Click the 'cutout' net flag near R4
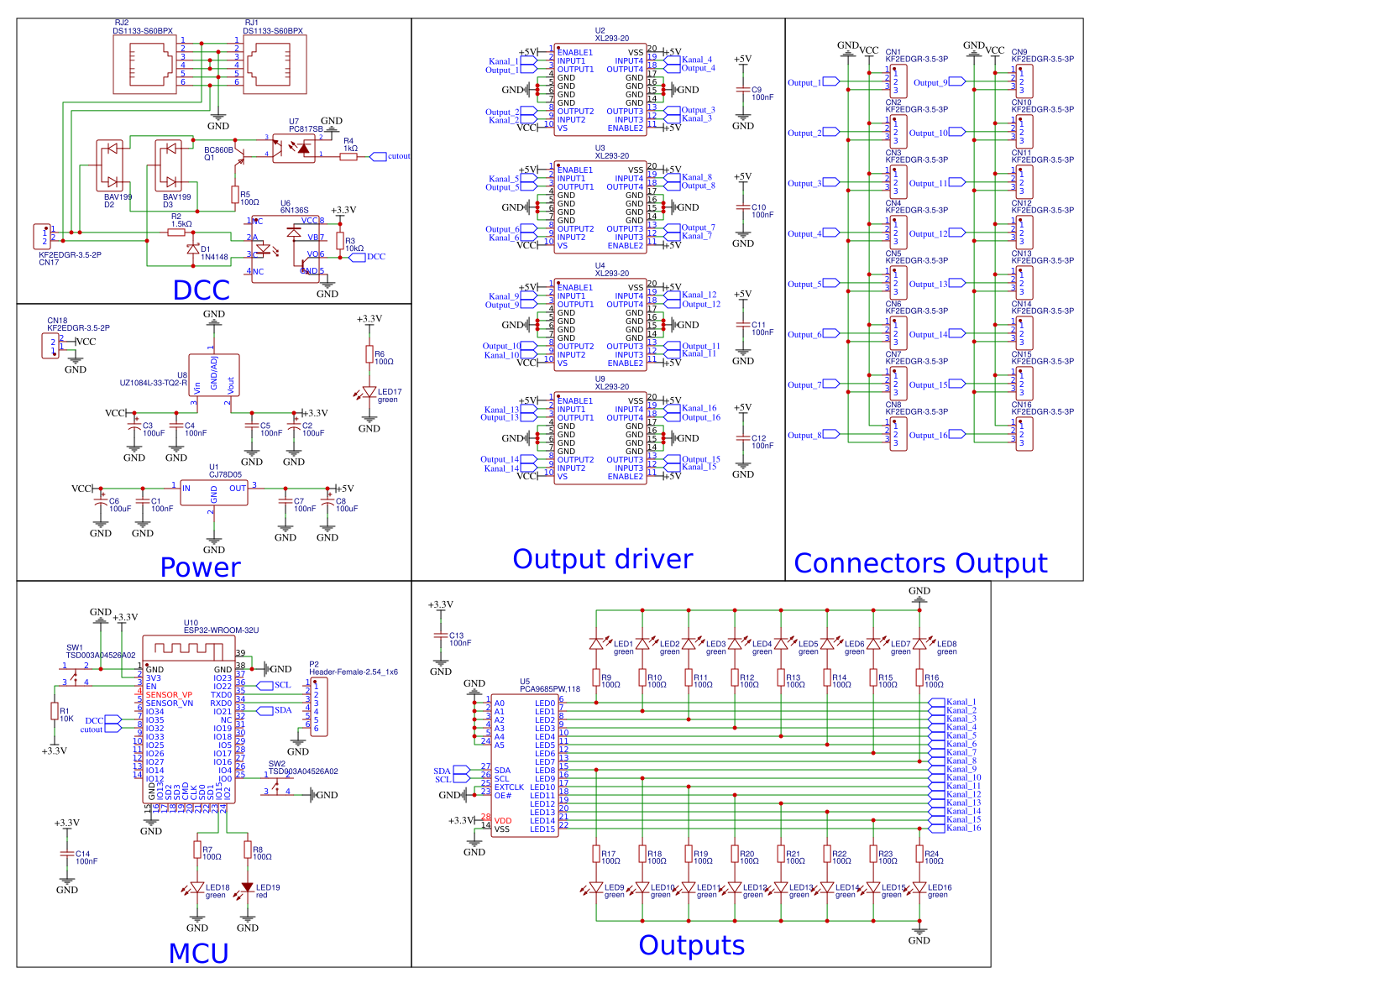1388x983 pixels. (x=390, y=156)
